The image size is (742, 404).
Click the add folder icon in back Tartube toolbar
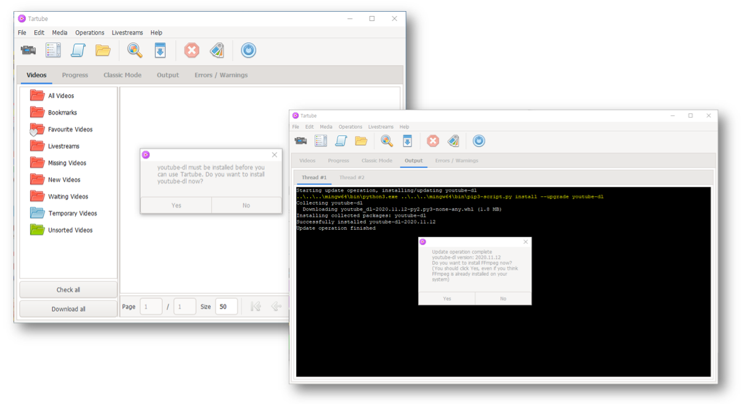point(103,50)
